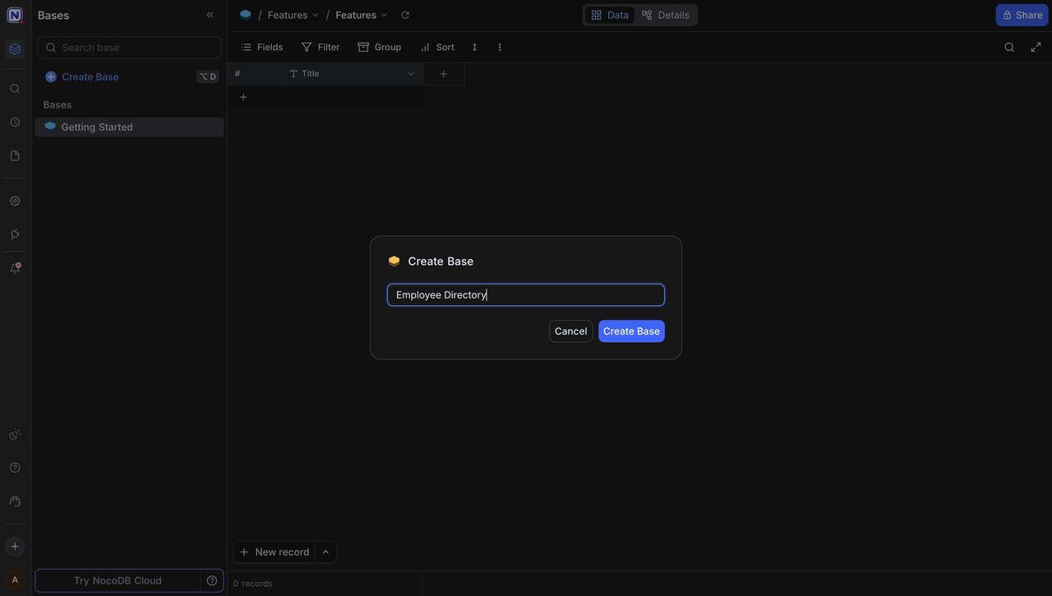This screenshot has height=596, width=1052.
Task: Switch to the Details view toggle
Action: (x=666, y=14)
